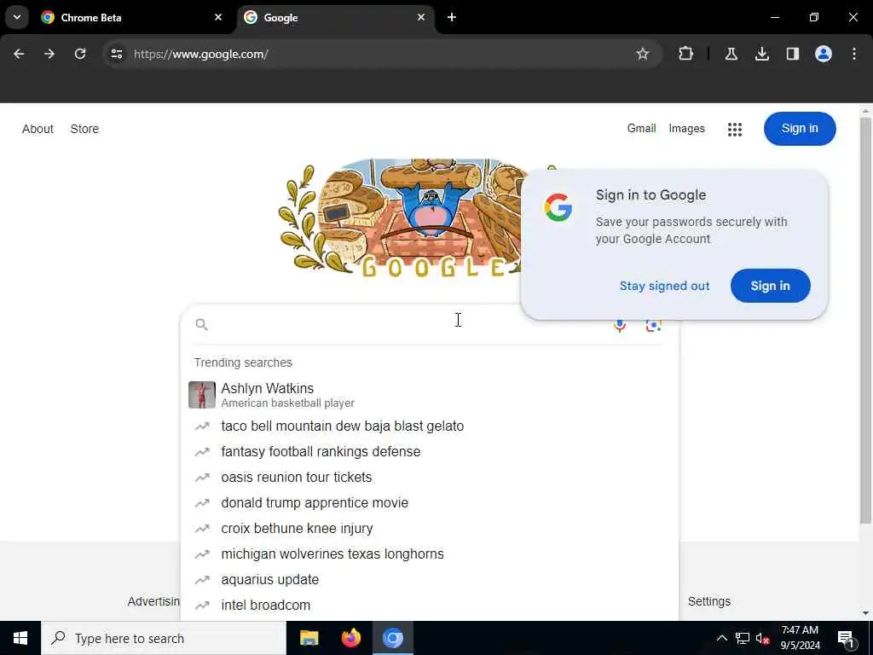Click Sign in within the Google popup

point(770,286)
